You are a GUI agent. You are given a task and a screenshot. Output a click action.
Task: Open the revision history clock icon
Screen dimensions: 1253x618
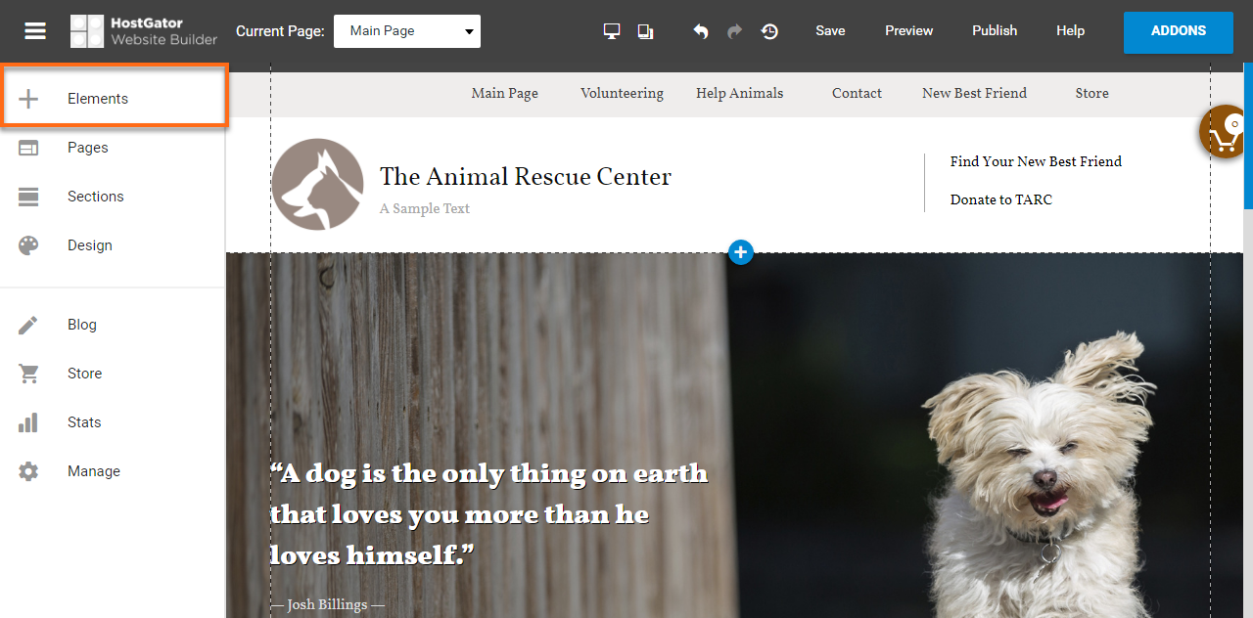[769, 31]
